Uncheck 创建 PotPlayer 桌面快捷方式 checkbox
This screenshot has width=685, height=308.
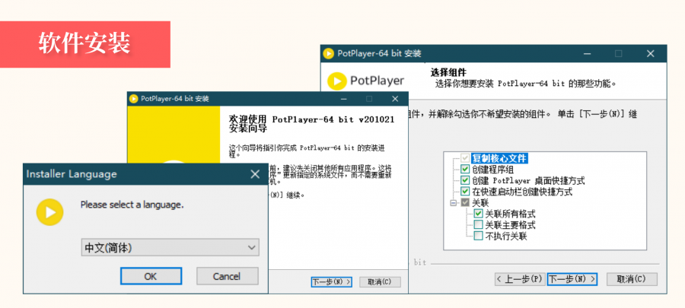(466, 180)
